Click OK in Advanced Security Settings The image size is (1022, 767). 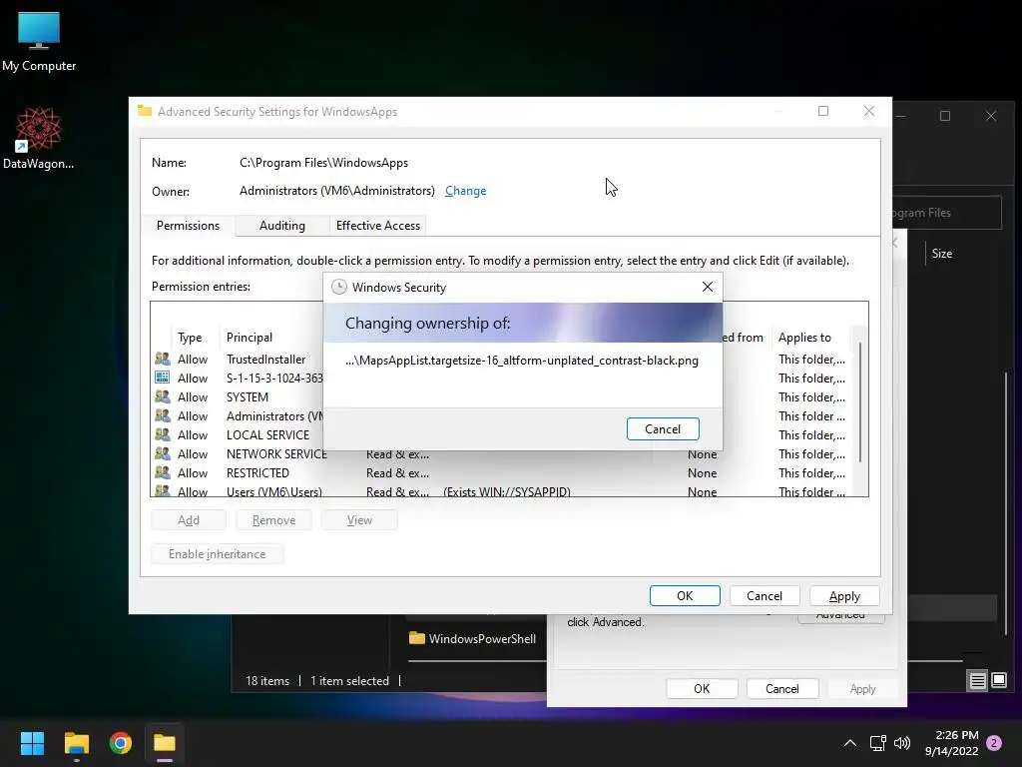(685, 595)
